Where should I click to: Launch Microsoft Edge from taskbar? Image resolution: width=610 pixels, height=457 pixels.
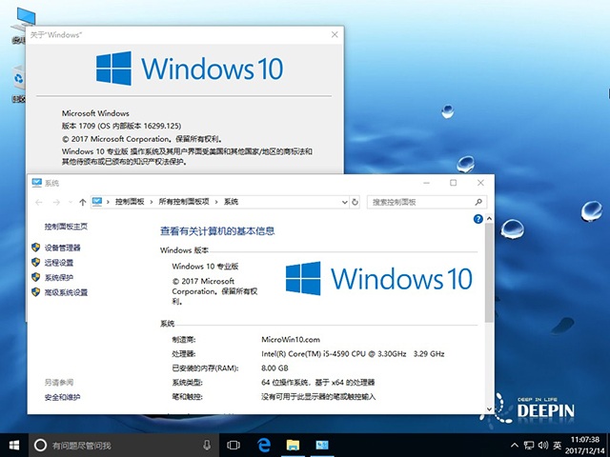264,445
